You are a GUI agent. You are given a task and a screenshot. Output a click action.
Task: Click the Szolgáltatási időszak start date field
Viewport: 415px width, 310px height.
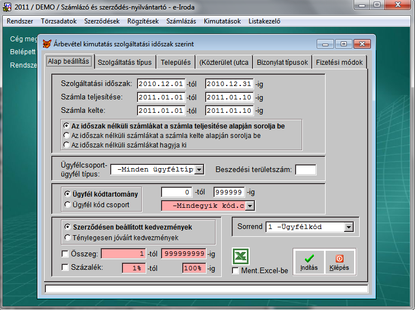point(160,84)
